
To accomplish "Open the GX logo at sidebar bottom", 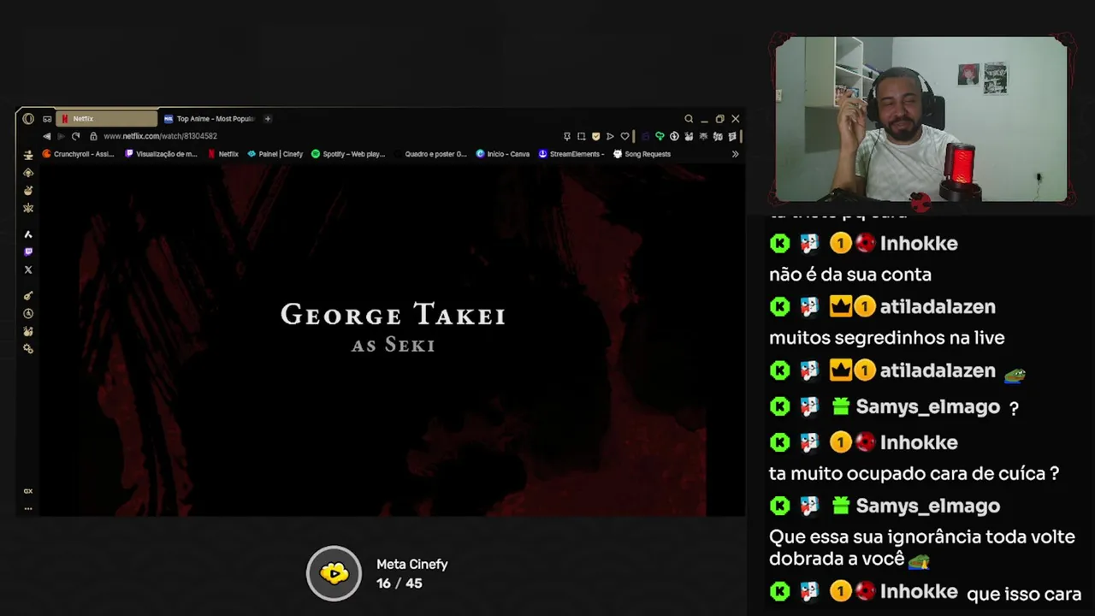I will click(28, 491).
